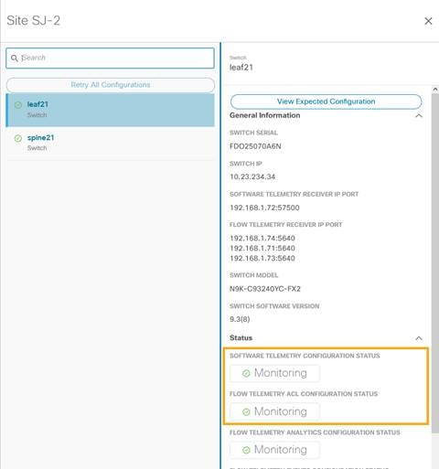Click switch serial FDO25070A6N
The image size is (439, 469).
(255, 146)
